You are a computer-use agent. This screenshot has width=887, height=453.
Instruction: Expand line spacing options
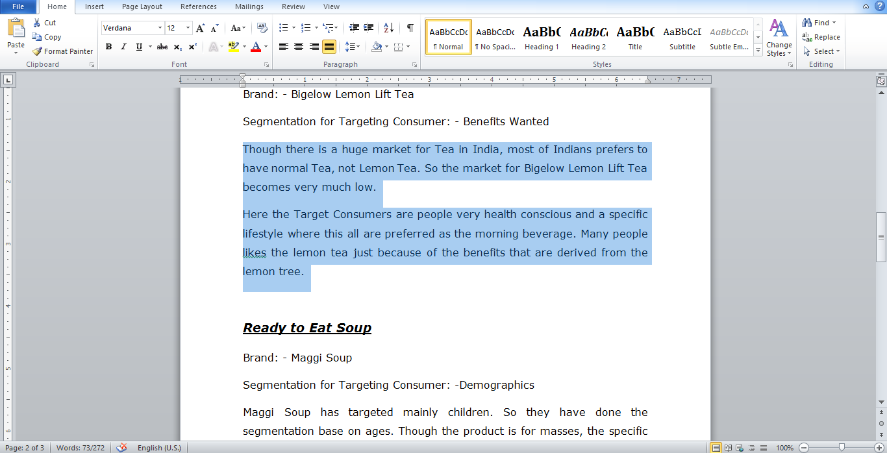352,47
